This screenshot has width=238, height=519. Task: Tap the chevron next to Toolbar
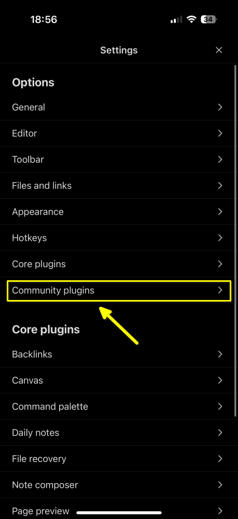pos(220,159)
